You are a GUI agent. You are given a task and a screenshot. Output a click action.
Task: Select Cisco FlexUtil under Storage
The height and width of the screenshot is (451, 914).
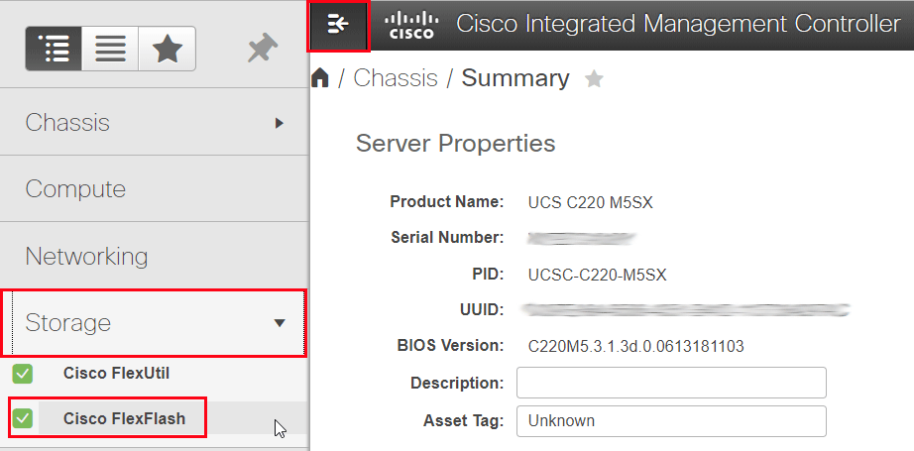click(117, 374)
